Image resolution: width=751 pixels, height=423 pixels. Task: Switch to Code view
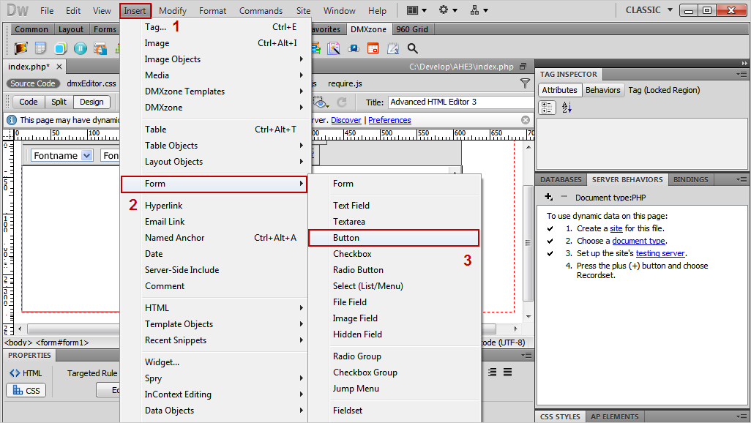pos(29,102)
